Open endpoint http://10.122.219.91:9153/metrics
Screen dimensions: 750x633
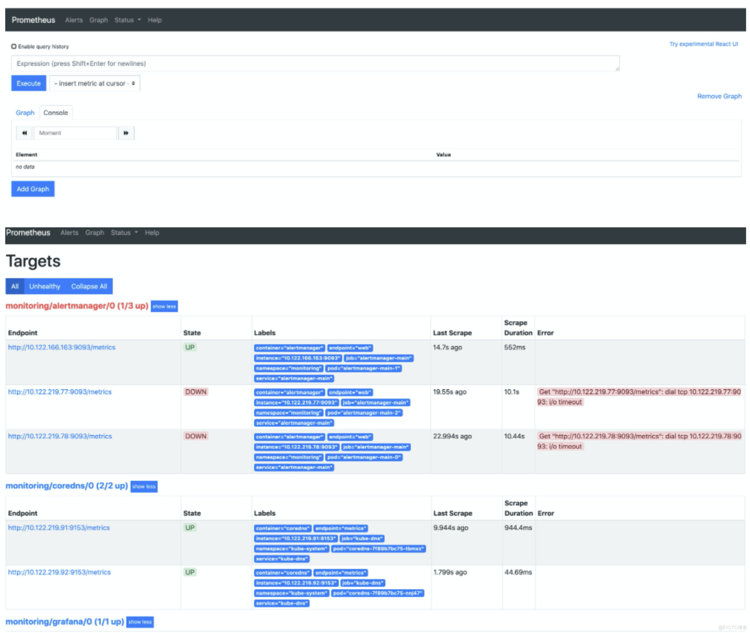tap(59, 528)
